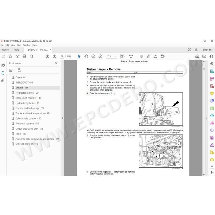Go to next page arrow
This screenshot has width=215, height=215.
pyautogui.click(x=54, y=56)
